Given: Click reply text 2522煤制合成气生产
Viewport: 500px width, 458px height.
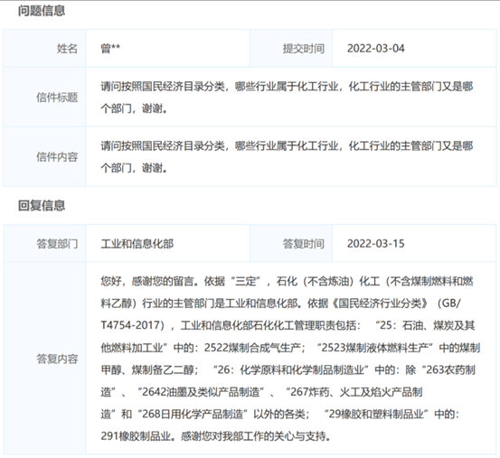Looking at the screenshot, I should [x=252, y=348].
